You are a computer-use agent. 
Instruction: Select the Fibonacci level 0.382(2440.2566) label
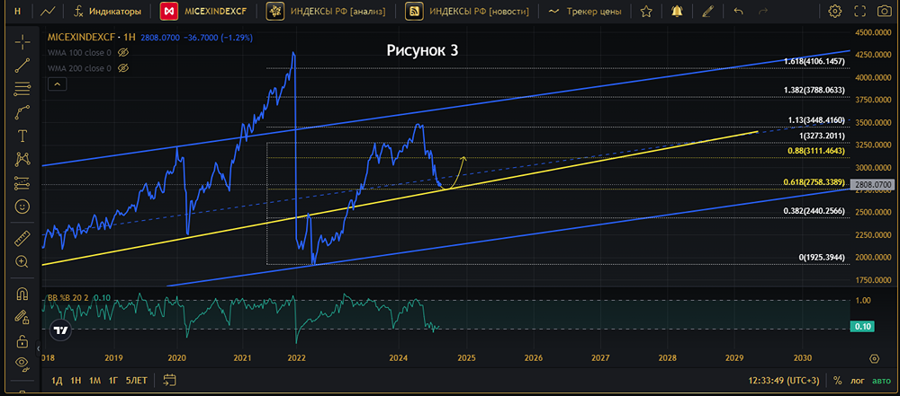coord(814,211)
